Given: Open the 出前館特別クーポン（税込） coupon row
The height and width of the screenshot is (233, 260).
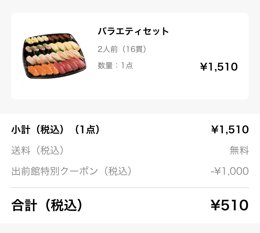Looking at the screenshot, I should [72, 171].
